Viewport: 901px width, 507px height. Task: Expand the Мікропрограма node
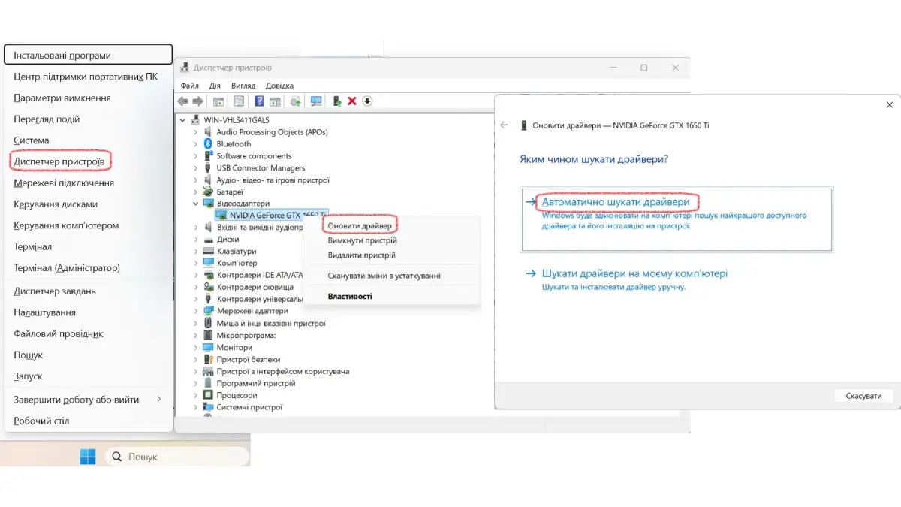pyautogui.click(x=196, y=336)
